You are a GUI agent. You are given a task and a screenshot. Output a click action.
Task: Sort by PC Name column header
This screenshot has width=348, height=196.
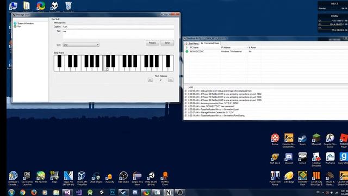click(x=194, y=47)
